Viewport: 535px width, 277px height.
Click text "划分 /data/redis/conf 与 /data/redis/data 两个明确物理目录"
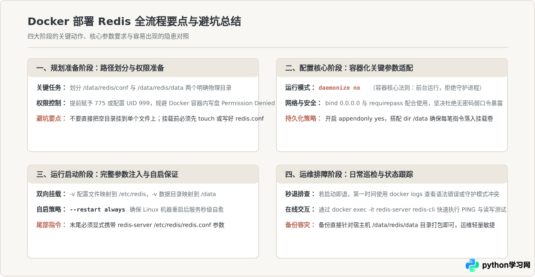click(x=150, y=88)
